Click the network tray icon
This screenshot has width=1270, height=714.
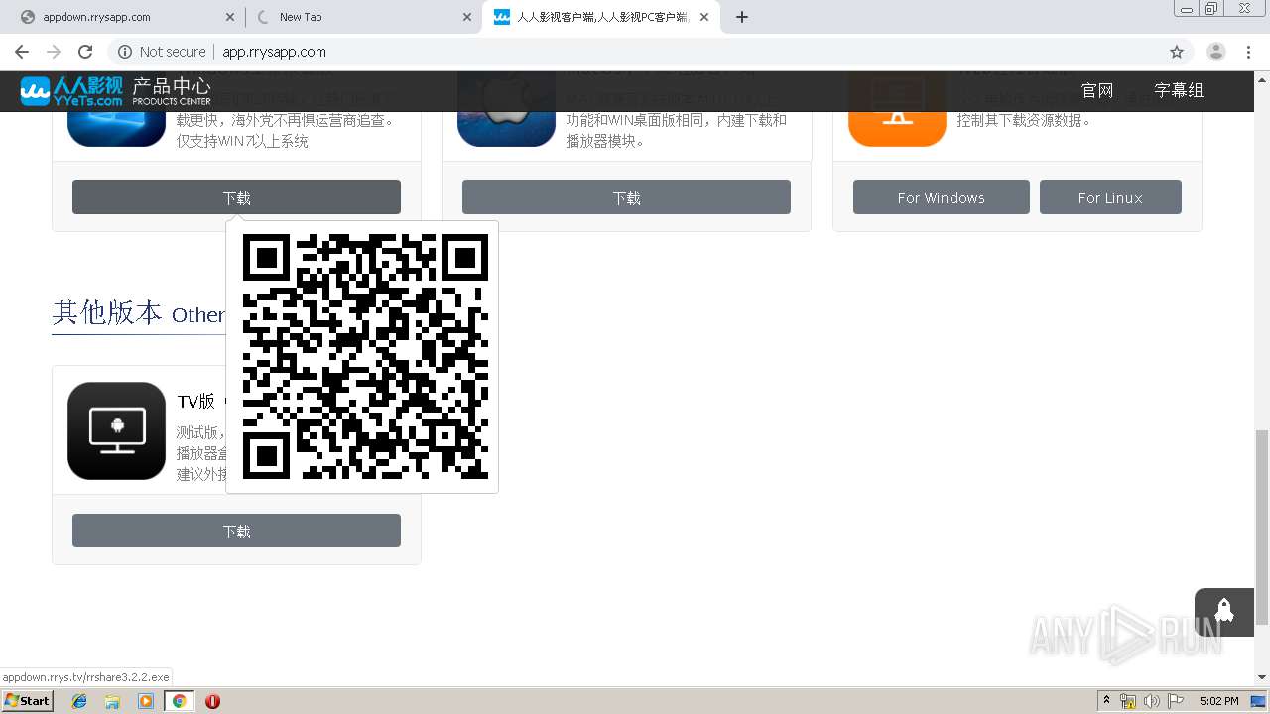[1128, 701]
